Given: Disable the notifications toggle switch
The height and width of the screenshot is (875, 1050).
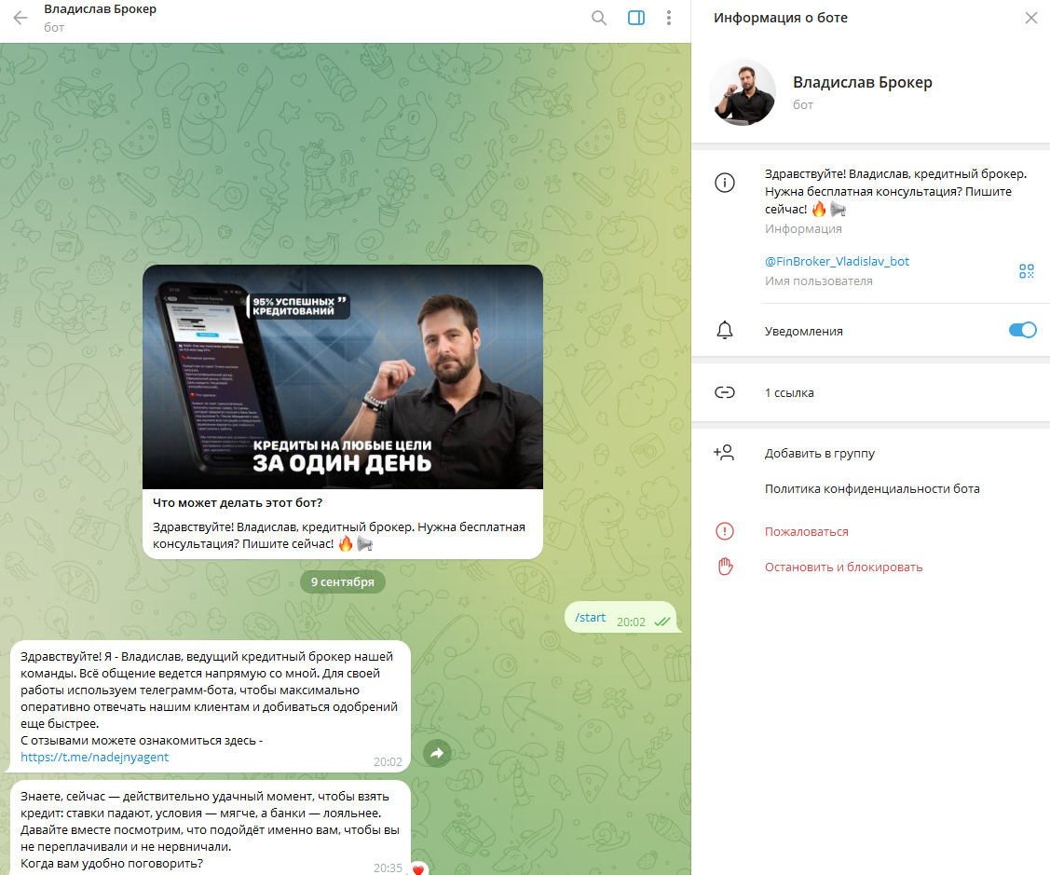Looking at the screenshot, I should [1022, 331].
